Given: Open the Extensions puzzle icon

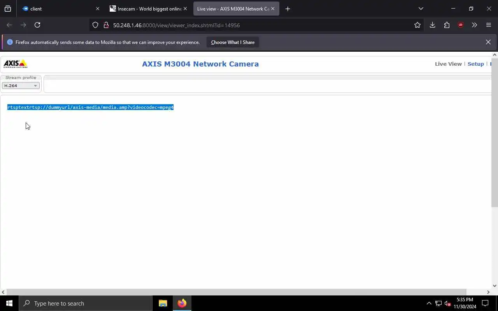Looking at the screenshot, I should click(x=447, y=25).
